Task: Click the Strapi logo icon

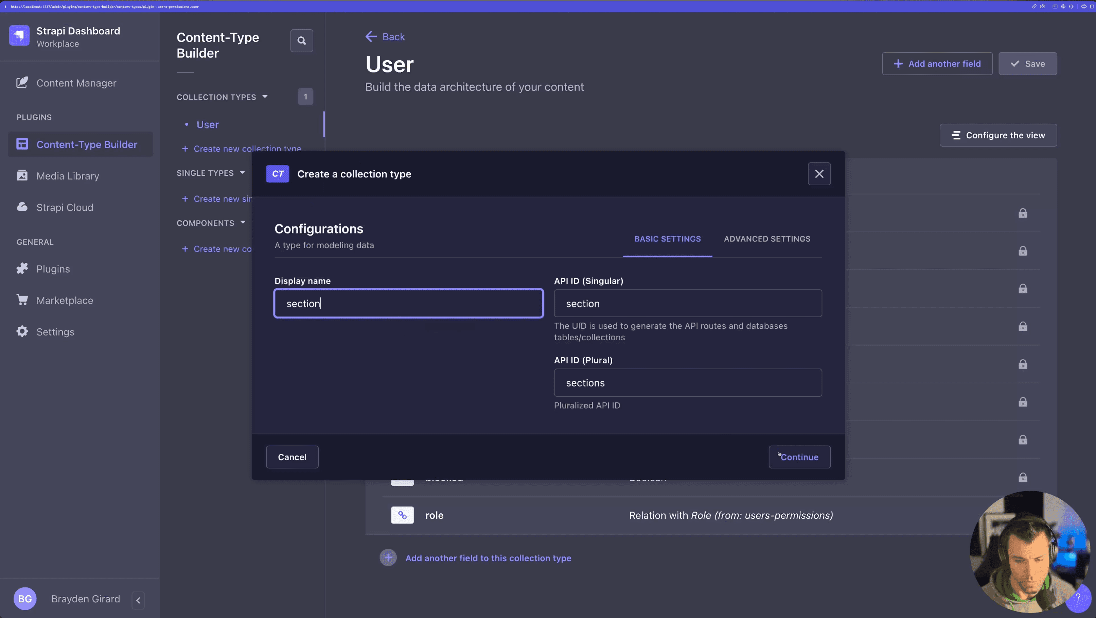Action: tap(19, 36)
